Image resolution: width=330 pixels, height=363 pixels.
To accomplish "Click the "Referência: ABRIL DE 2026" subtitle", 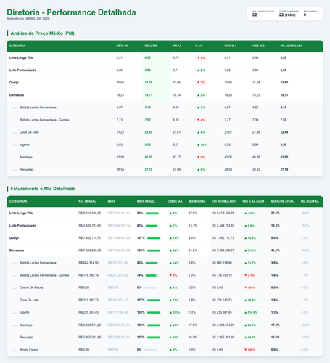I will (28, 19).
